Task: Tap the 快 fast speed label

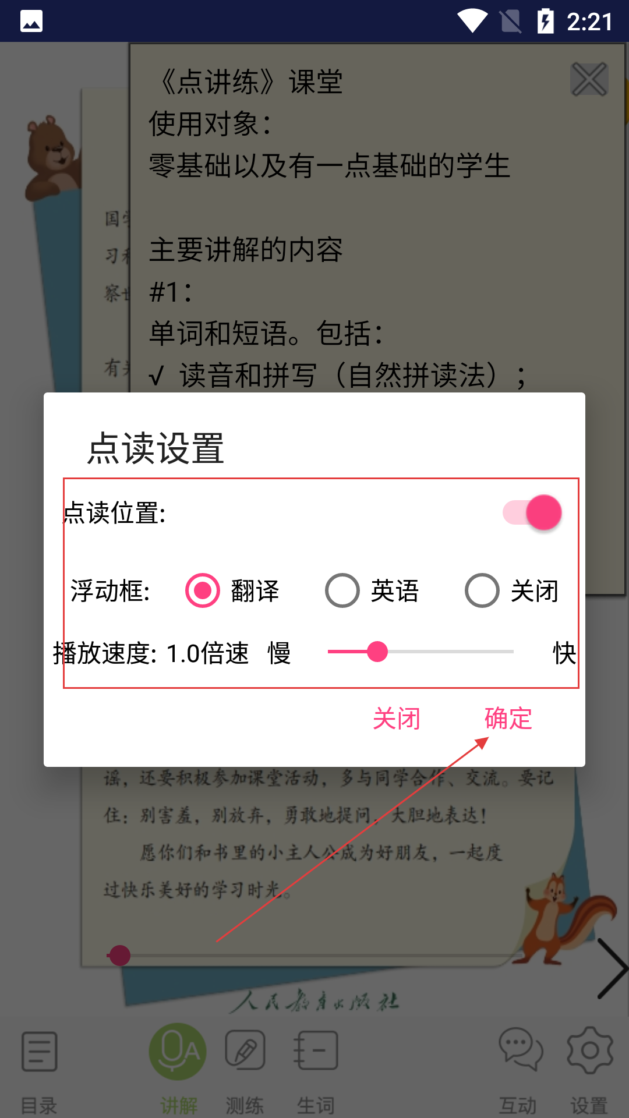Action: (564, 653)
